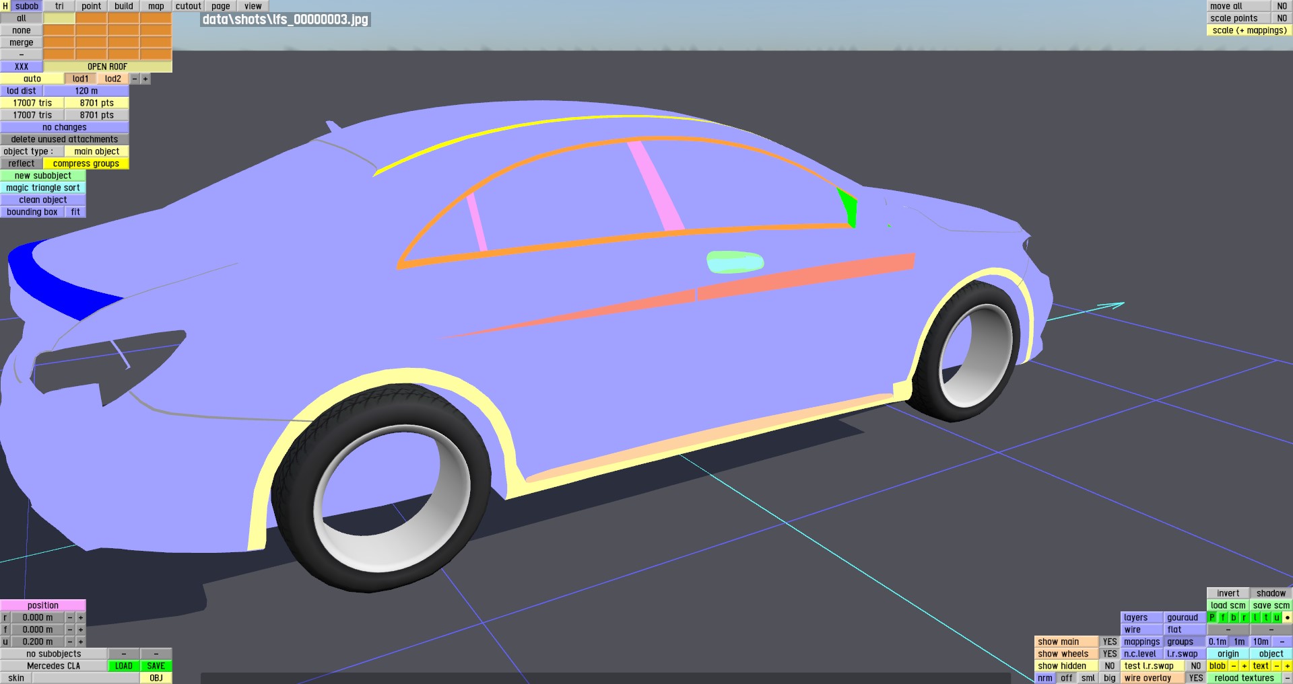The width and height of the screenshot is (1293, 684).
Task: Open the map tab
Action: pos(156,6)
